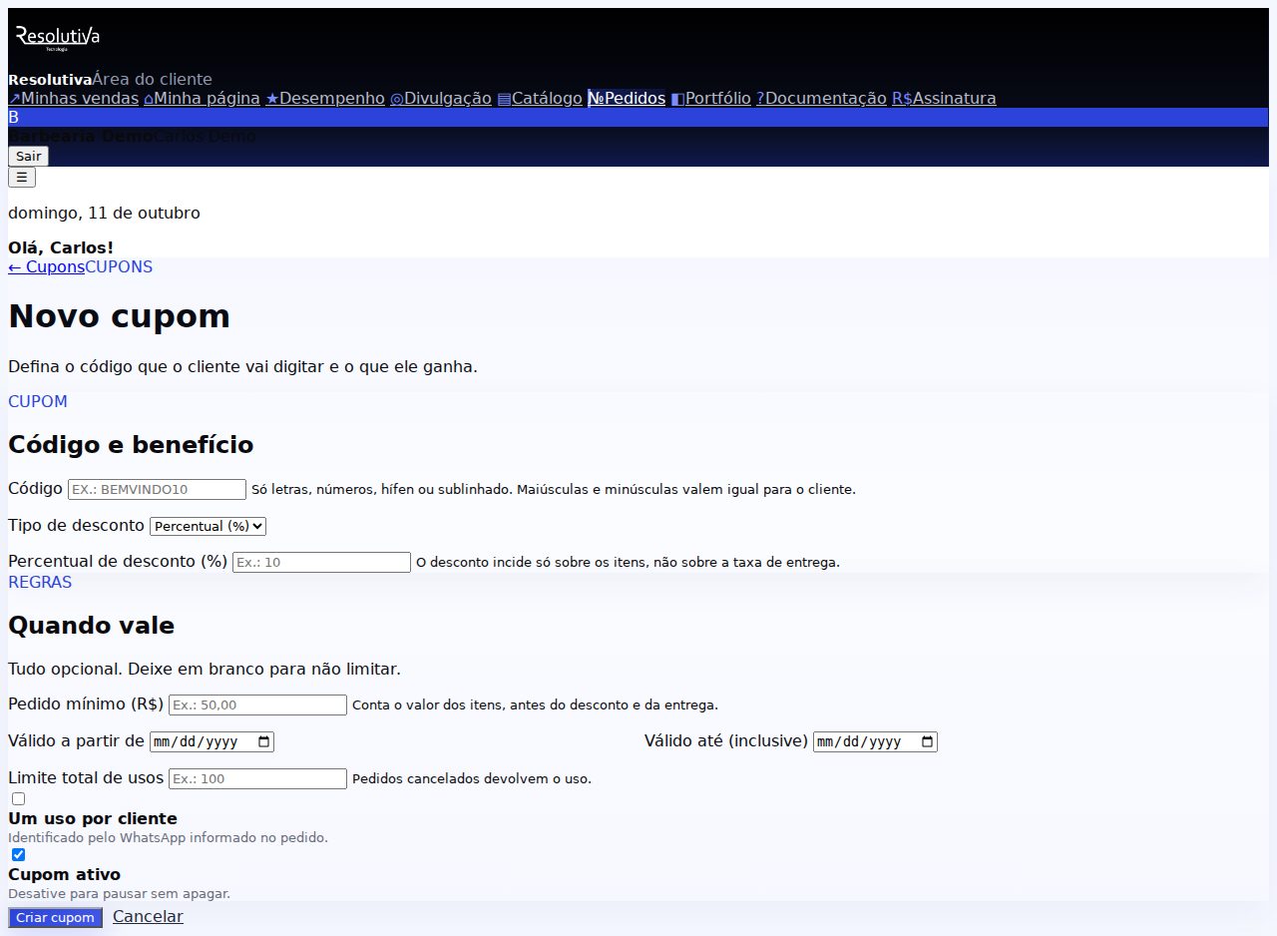Submit with the Criar cupom button
1277x936 pixels.
tap(55, 918)
